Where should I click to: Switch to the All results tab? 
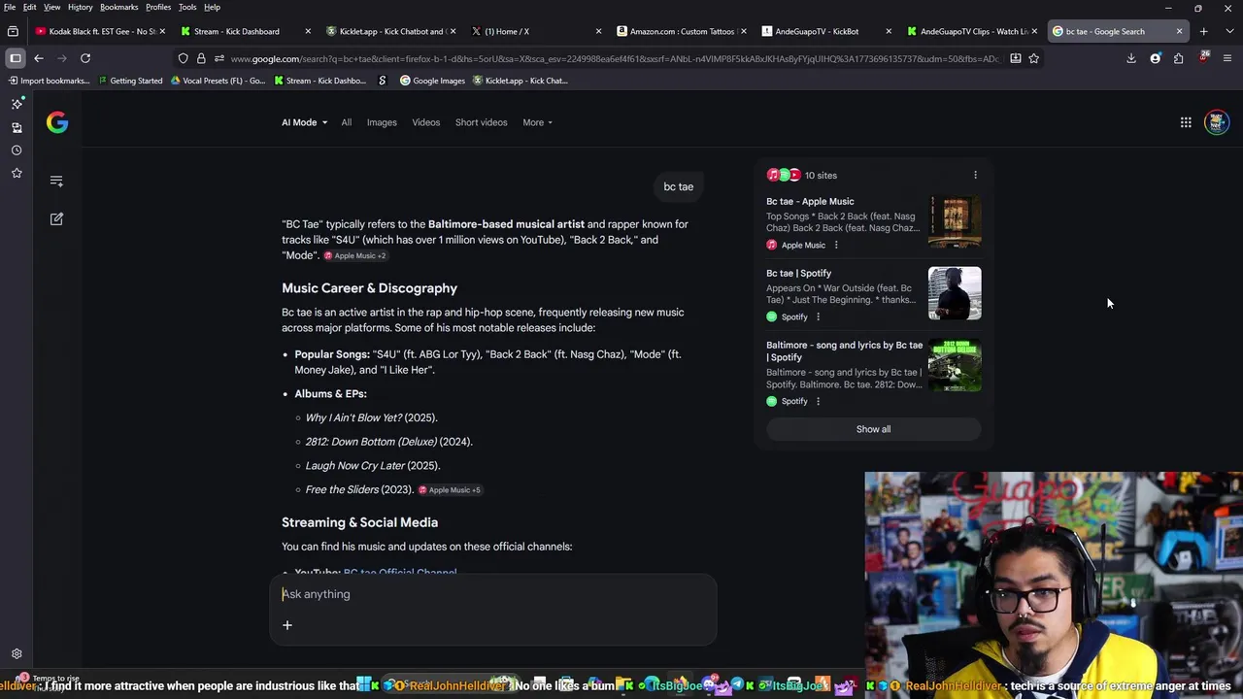[x=346, y=122]
